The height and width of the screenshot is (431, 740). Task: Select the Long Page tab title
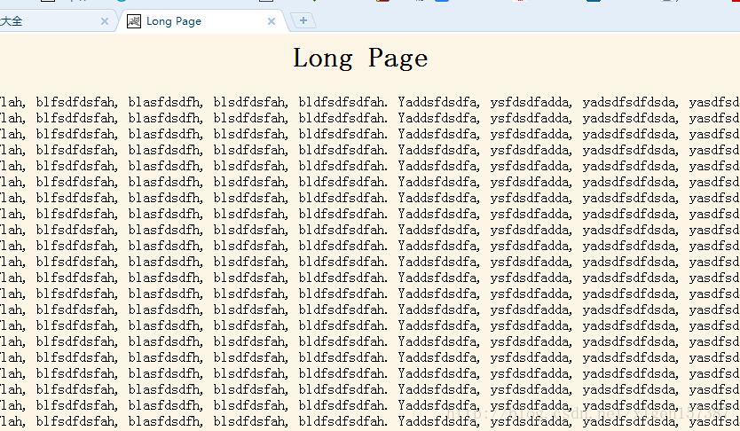[174, 21]
